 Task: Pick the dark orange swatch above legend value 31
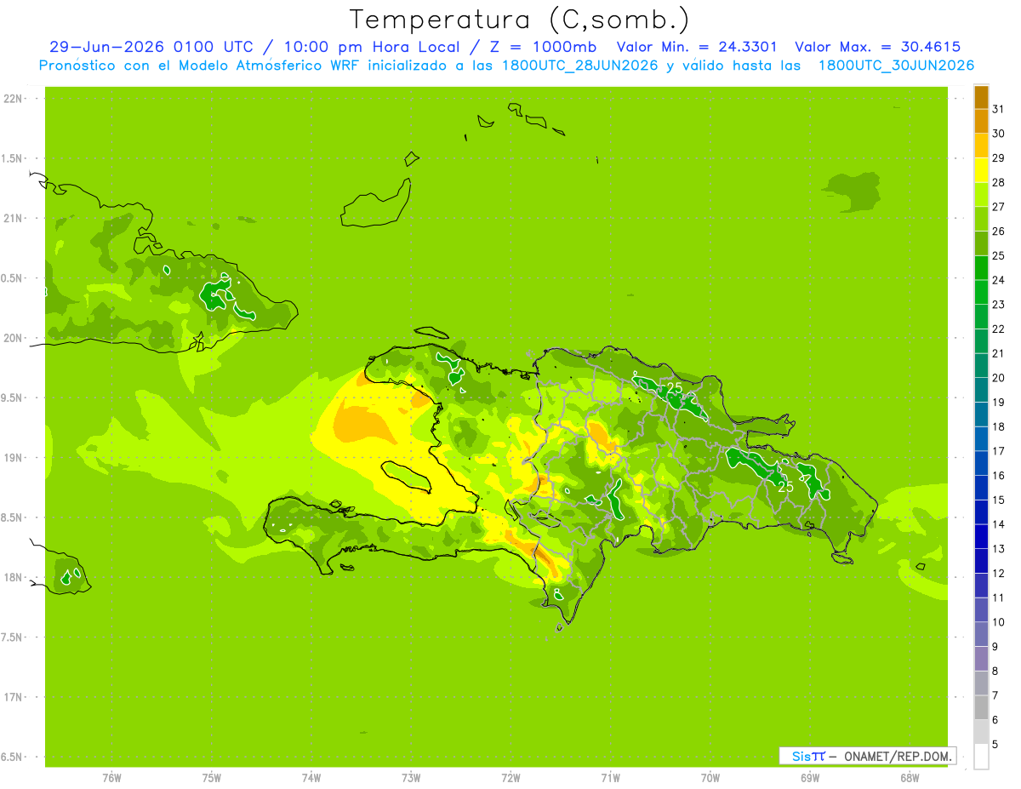pyautogui.click(x=981, y=98)
